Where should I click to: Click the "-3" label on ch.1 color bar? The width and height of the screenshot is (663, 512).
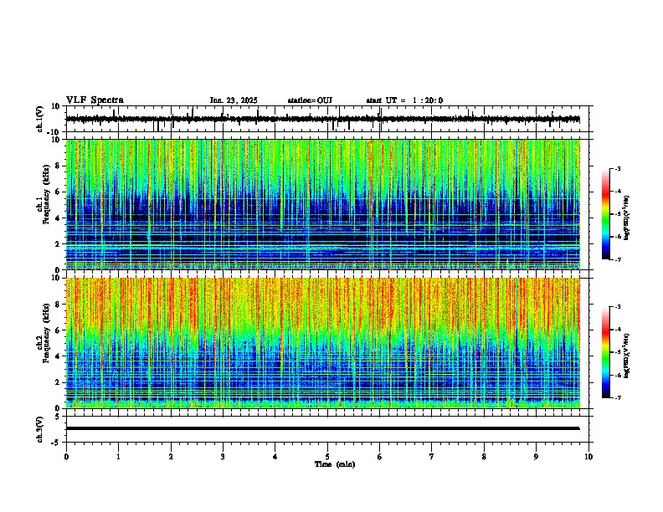coord(617,168)
